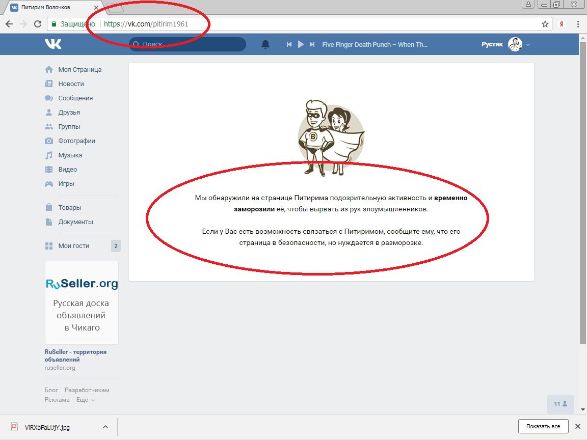This screenshot has height=440, width=587.
Task: Skip to the next track
Action: [x=312, y=44]
